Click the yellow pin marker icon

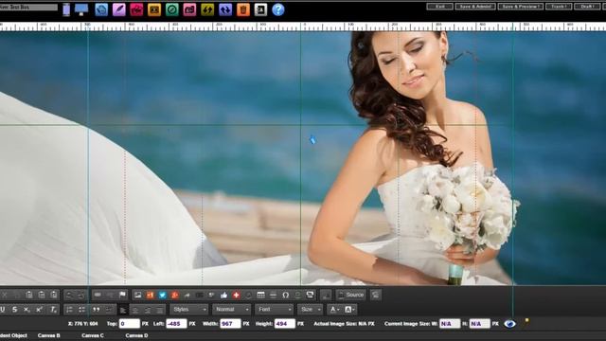[526, 321]
